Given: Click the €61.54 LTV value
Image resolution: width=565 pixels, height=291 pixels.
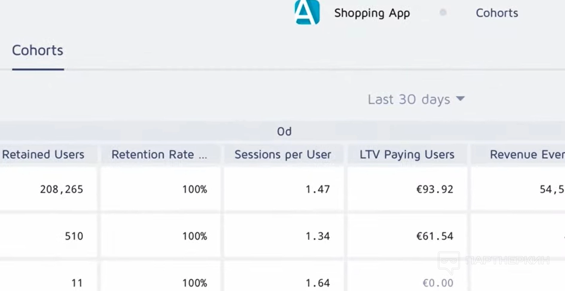Looking at the screenshot, I should tap(435, 236).
